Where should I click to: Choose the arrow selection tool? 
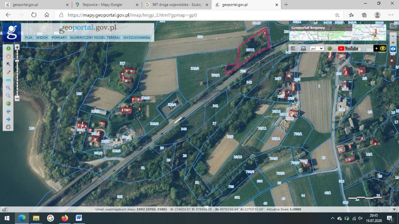[8, 64]
